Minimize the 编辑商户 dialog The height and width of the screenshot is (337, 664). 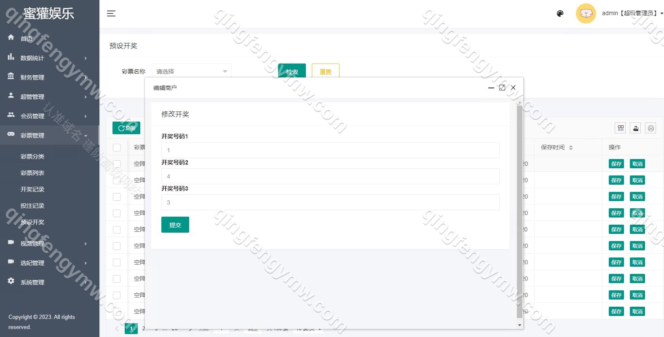click(491, 88)
